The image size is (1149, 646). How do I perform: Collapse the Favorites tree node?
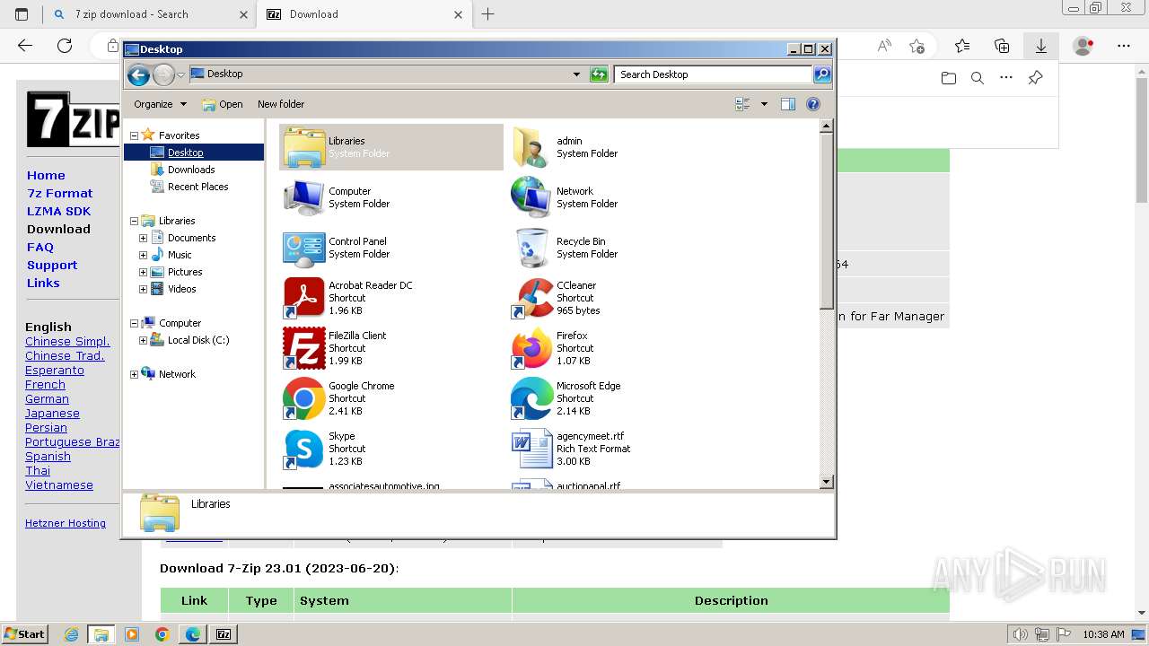click(x=135, y=135)
